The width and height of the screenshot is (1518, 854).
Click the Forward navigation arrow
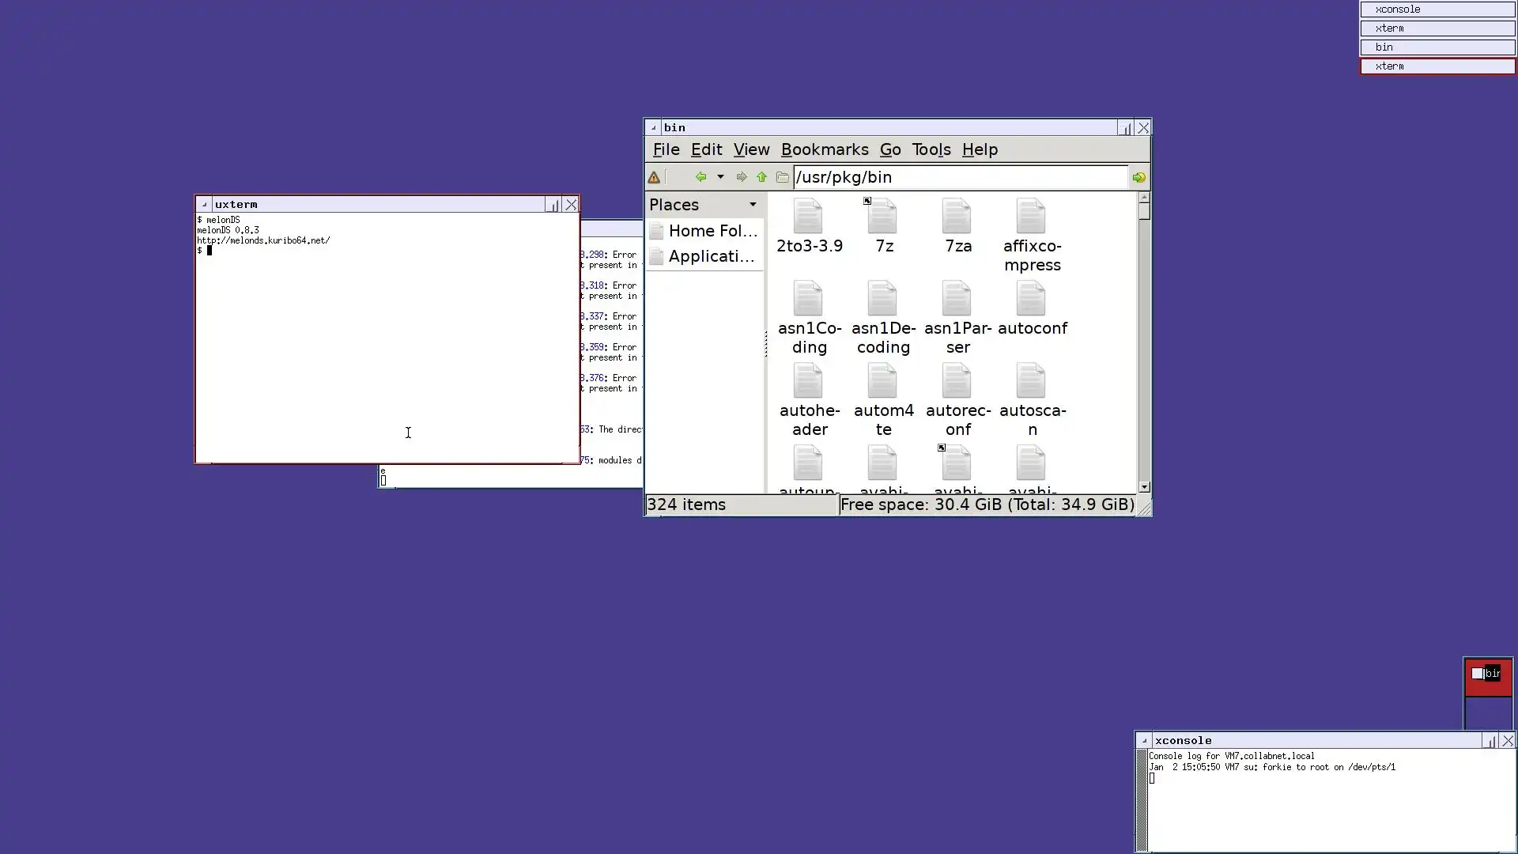[x=741, y=177]
